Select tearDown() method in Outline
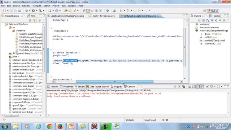 [x=213, y=44]
